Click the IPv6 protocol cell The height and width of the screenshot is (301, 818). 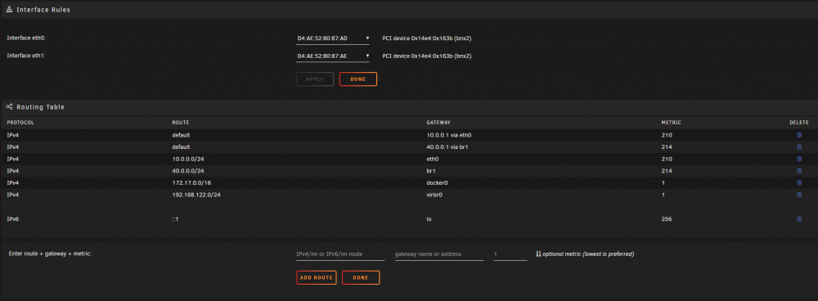click(x=12, y=219)
